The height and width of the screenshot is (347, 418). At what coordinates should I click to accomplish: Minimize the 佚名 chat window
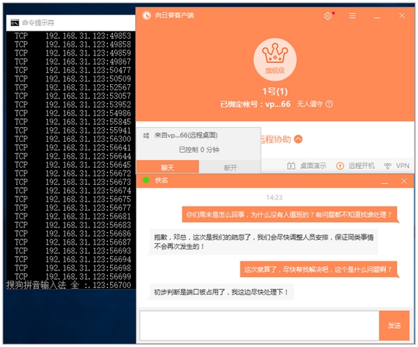tap(385, 181)
